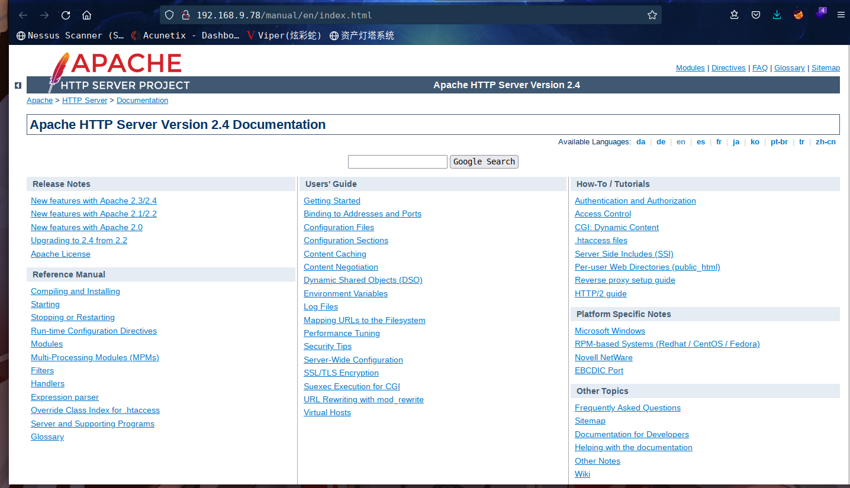The height and width of the screenshot is (488, 850).
Task: Switch language to fr
Action: (x=719, y=142)
